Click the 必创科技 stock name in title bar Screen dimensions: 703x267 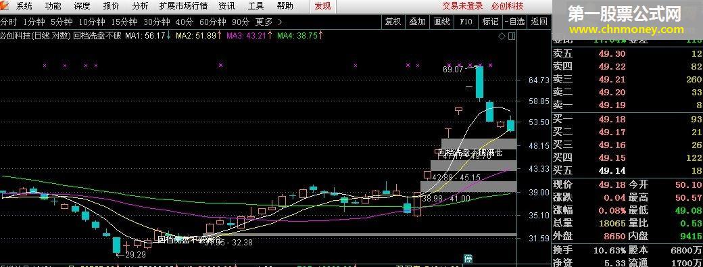pos(507,6)
